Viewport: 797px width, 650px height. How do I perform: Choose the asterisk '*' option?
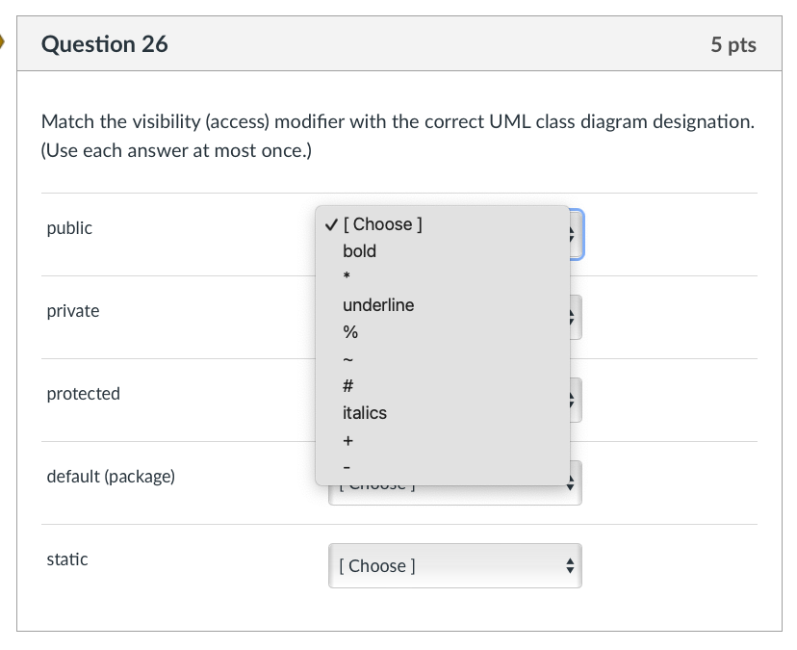(347, 278)
